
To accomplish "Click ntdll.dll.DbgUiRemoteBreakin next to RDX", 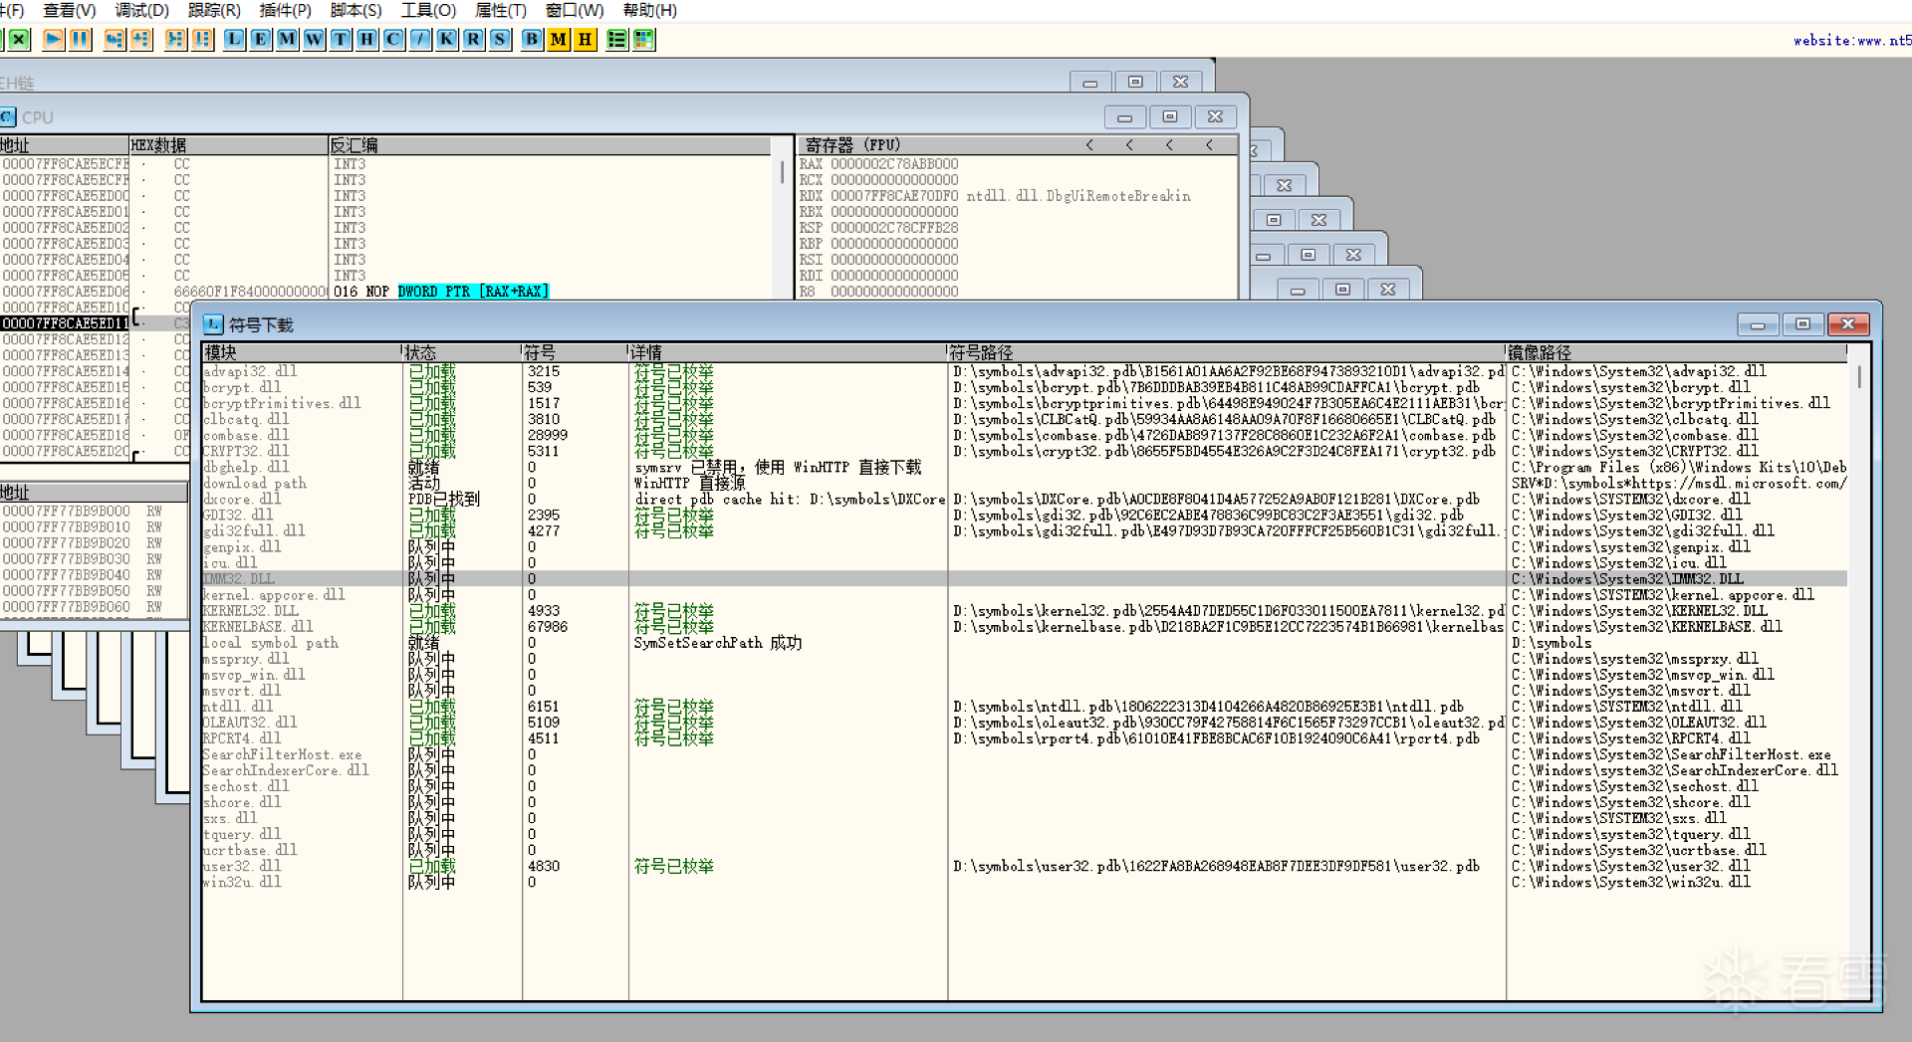I will coord(1078,196).
